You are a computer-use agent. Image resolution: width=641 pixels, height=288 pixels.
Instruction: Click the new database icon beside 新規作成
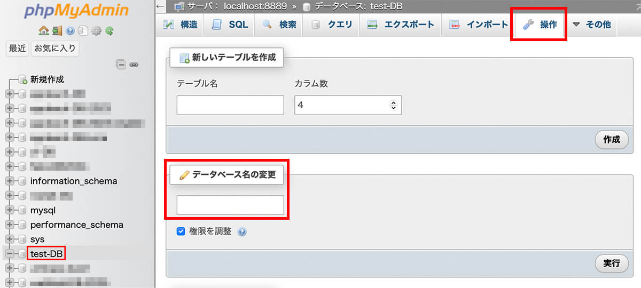click(22, 79)
